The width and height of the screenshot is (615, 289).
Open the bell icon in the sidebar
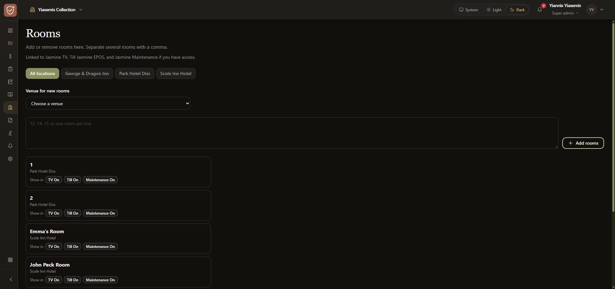tap(10, 146)
